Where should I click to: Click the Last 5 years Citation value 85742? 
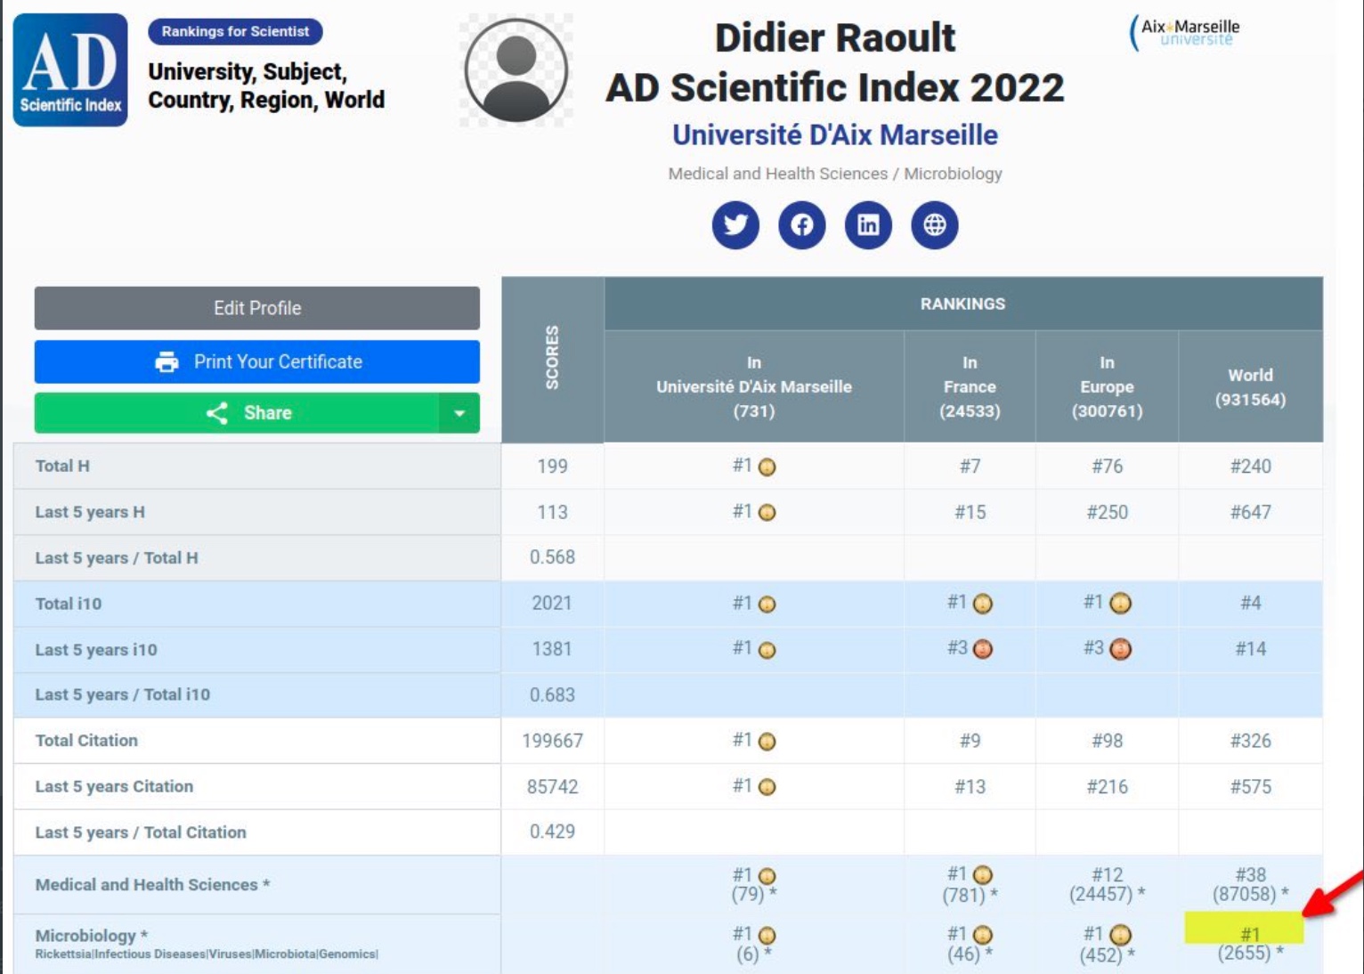(x=552, y=787)
